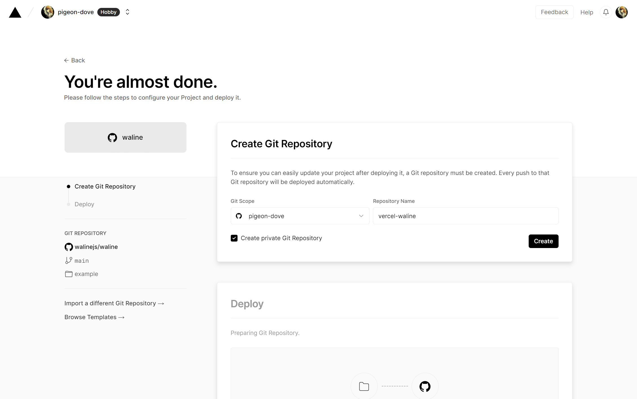Screen dimensions: 637x399
Task: Uncheck Create private Git Repository checkbox
Action: [x=234, y=238]
